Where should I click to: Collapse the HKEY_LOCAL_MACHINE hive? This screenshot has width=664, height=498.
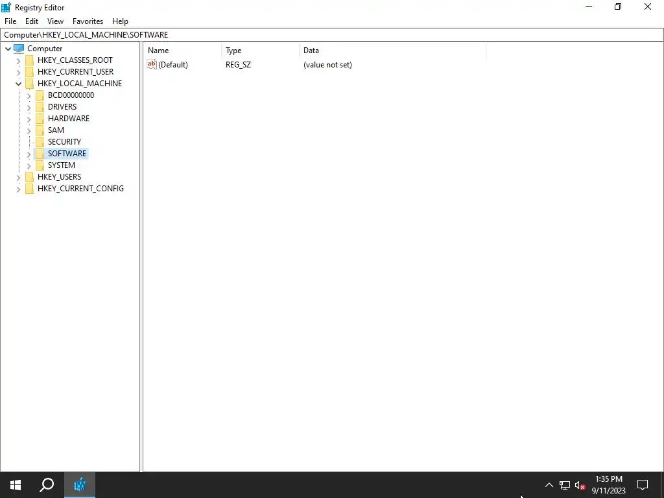[18, 84]
